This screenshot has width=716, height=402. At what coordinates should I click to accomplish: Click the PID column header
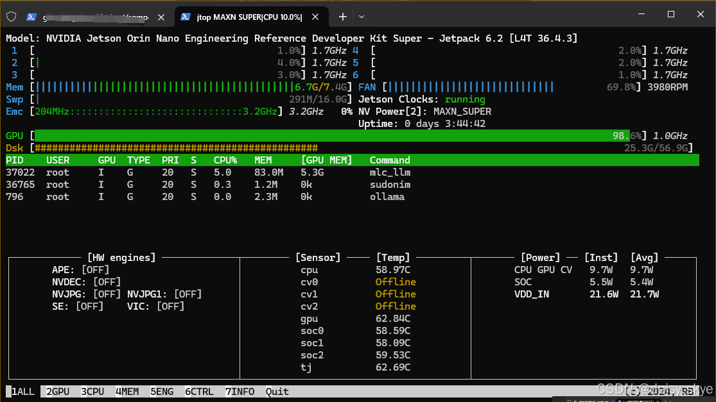click(x=15, y=160)
